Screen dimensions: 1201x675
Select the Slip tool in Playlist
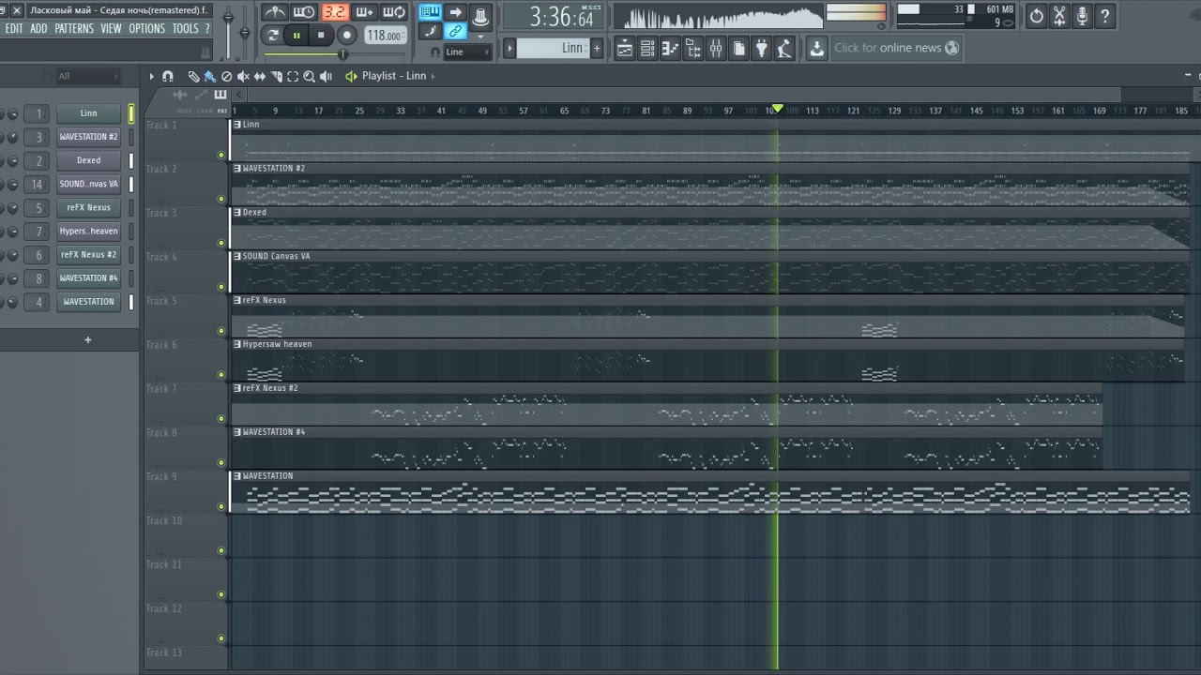pos(259,76)
